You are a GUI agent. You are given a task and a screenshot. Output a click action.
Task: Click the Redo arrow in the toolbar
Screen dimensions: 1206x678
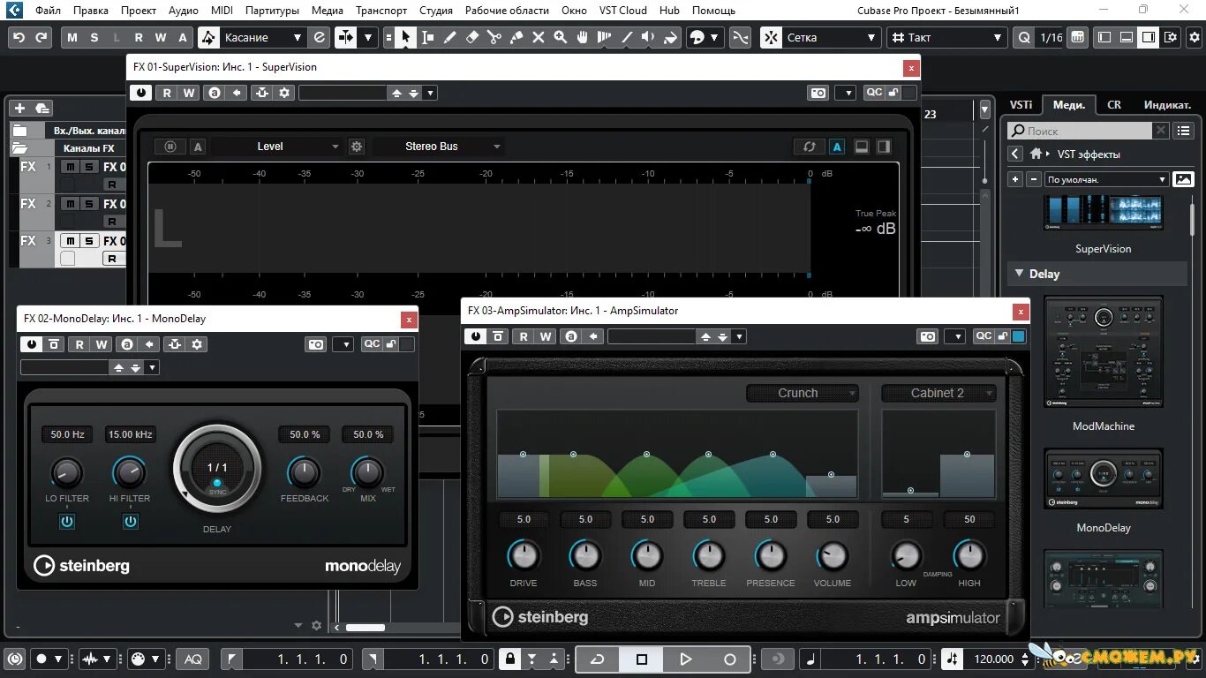coord(41,37)
